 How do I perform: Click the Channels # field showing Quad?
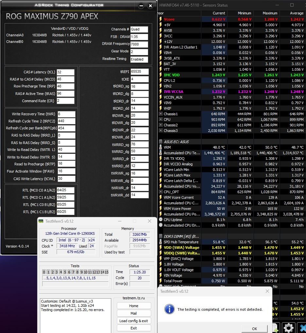click(139, 29)
